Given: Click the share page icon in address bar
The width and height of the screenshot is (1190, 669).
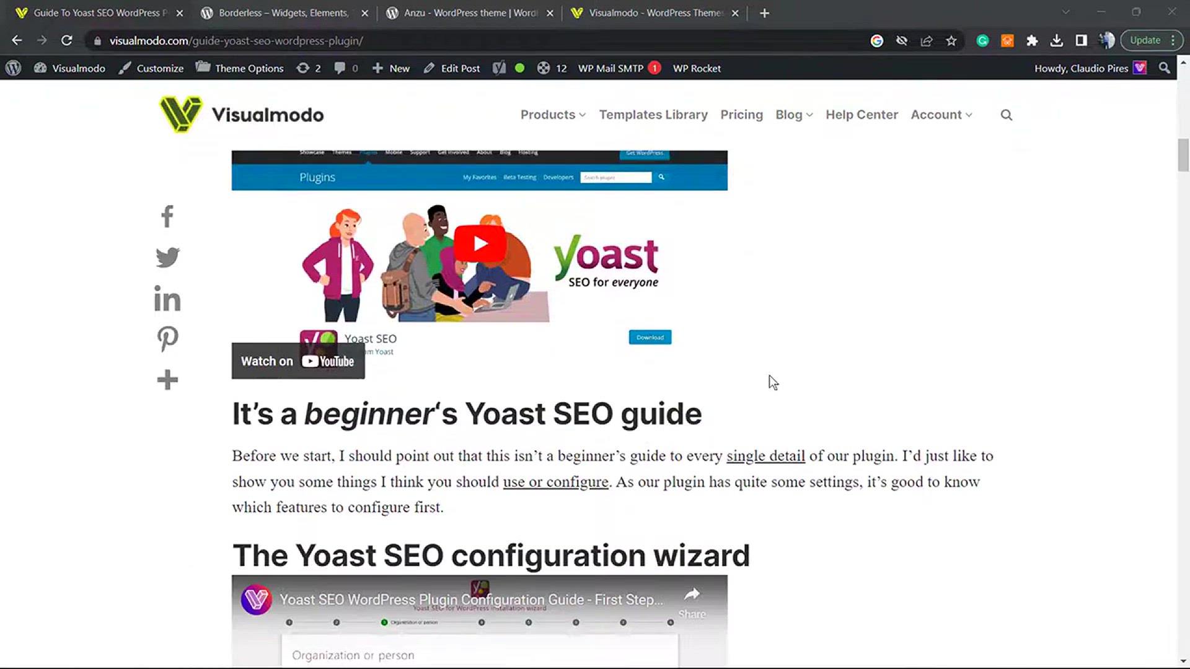Looking at the screenshot, I should [927, 41].
